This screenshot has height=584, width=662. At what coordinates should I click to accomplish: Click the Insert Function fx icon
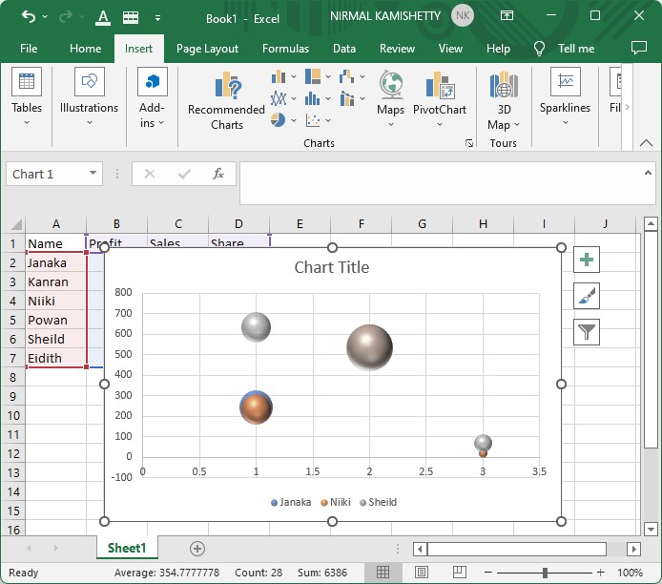point(218,174)
